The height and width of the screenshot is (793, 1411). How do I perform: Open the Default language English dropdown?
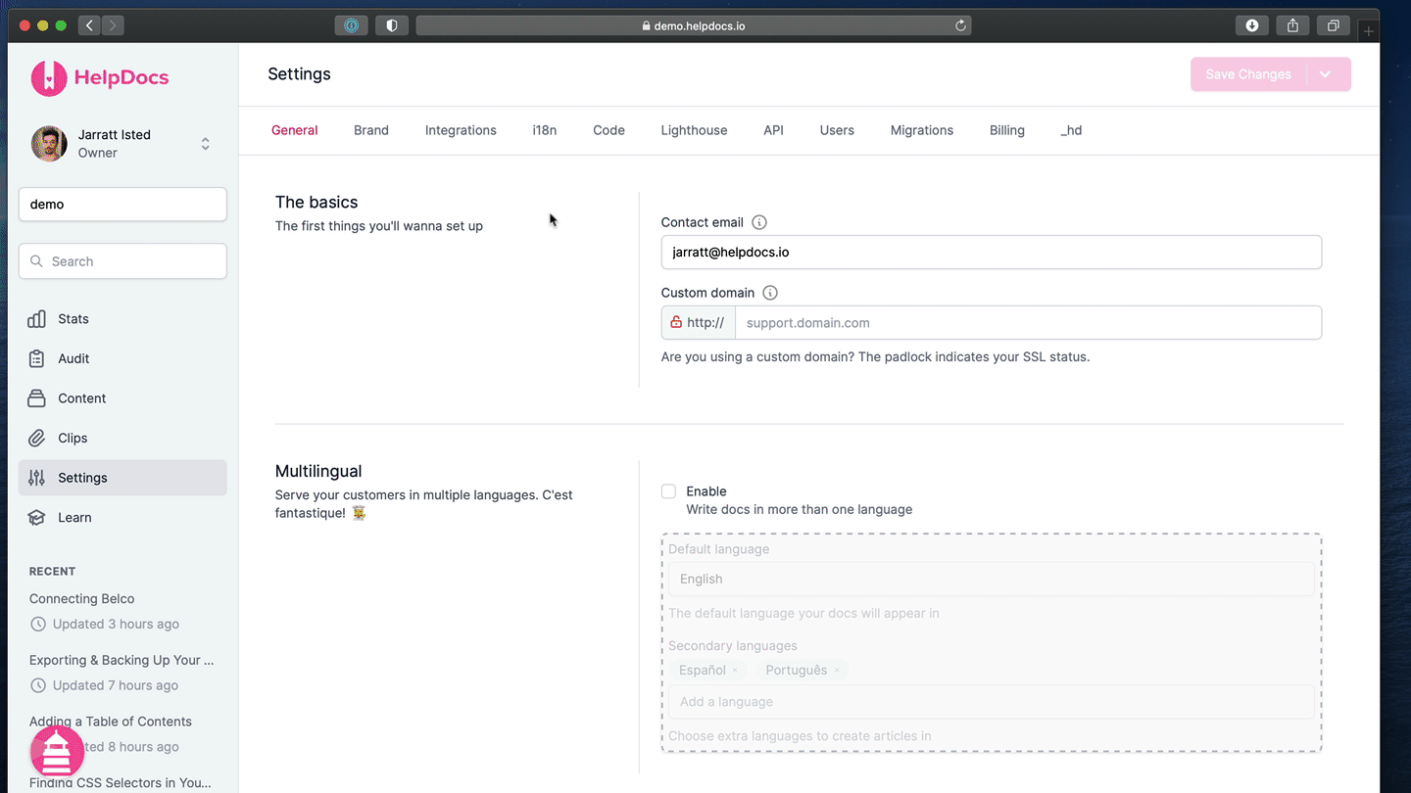(x=991, y=579)
